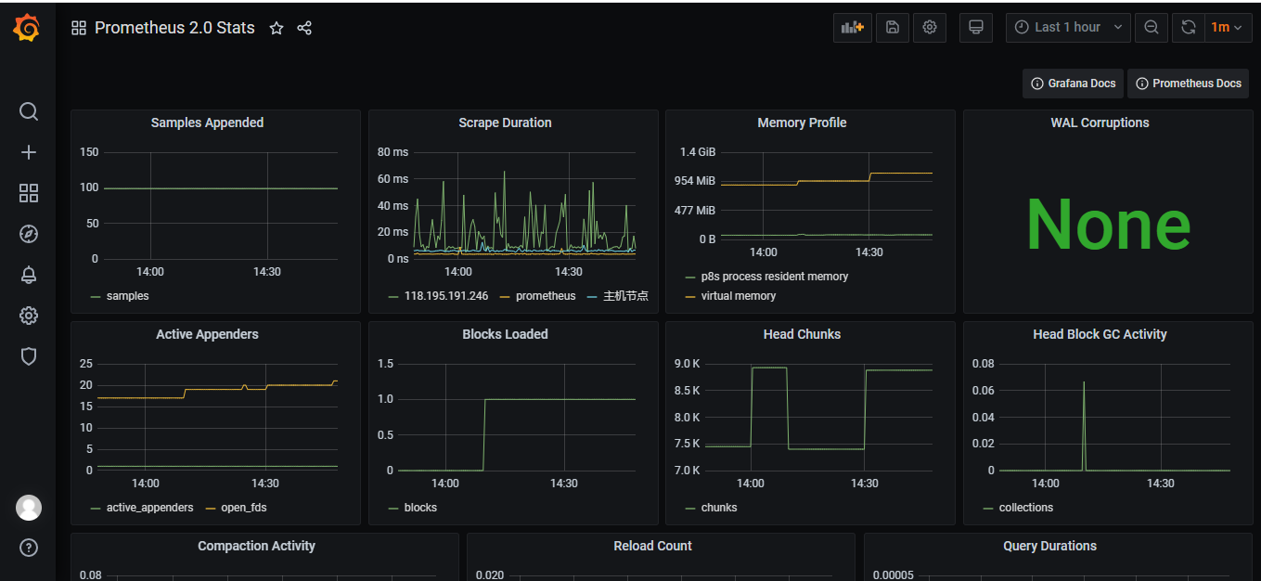Open the Last 1 hour time picker
Viewport: 1261px width, 581px height.
click(1068, 28)
